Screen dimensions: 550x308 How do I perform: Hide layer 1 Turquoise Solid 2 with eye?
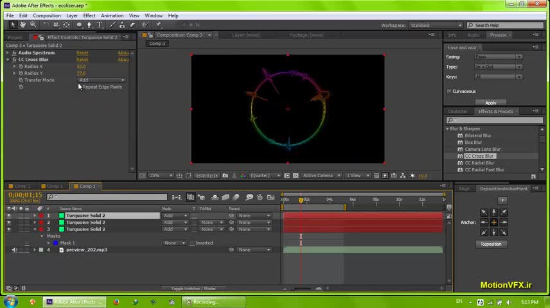[9, 216]
